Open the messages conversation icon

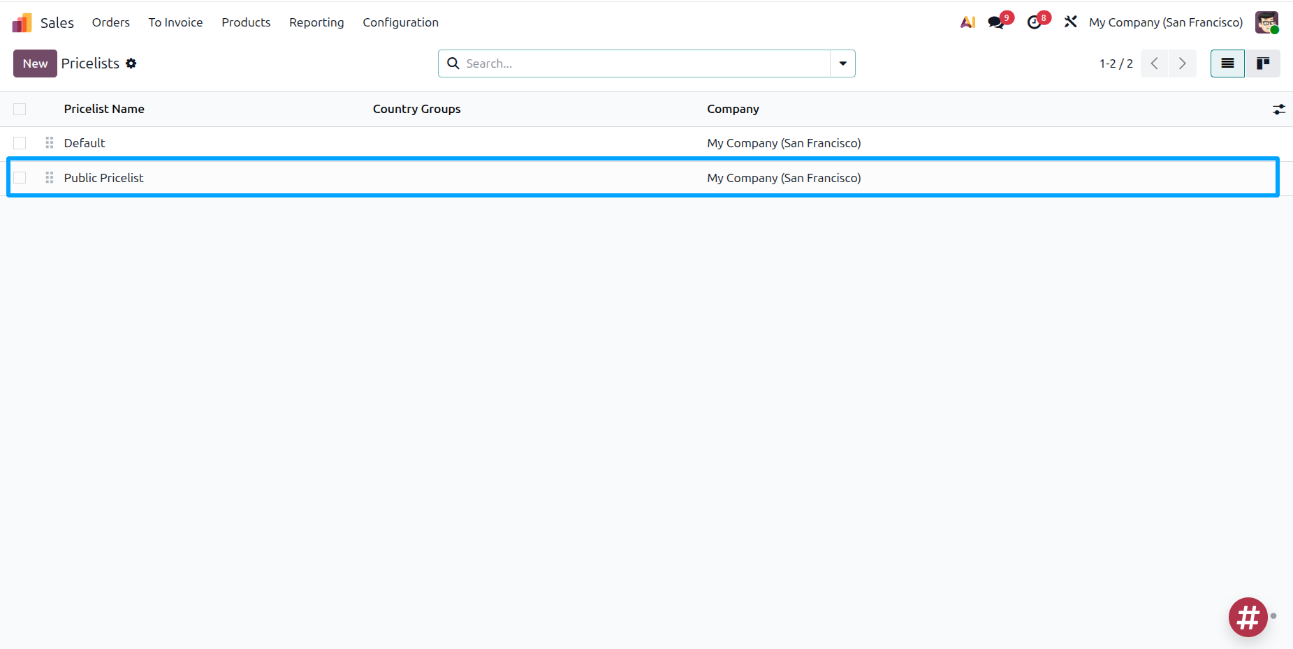pyautogui.click(x=997, y=22)
